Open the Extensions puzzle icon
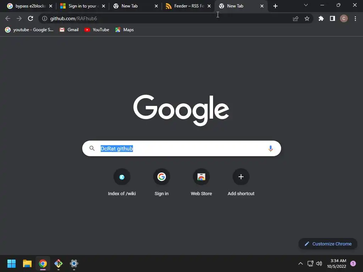This screenshot has height=272, width=363. (x=321, y=18)
